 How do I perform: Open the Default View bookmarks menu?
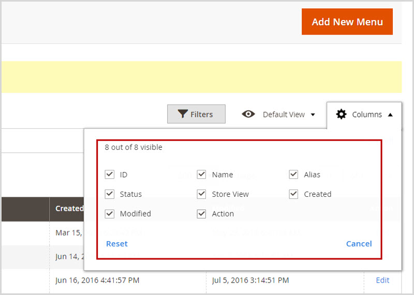tap(283, 114)
